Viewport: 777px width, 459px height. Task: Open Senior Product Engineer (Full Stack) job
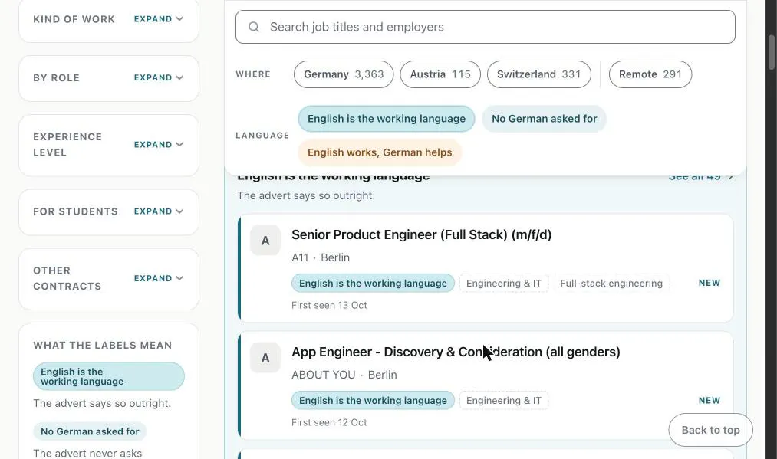pyautogui.click(x=421, y=234)
